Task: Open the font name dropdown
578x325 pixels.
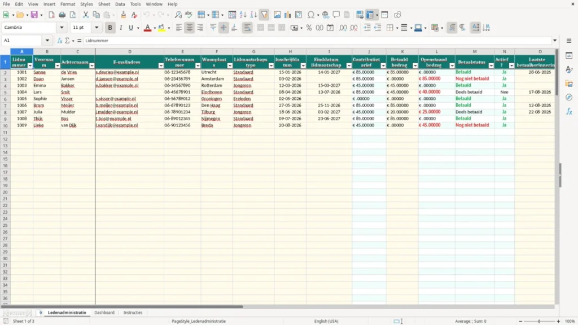Action: click(x=62, y=27)
